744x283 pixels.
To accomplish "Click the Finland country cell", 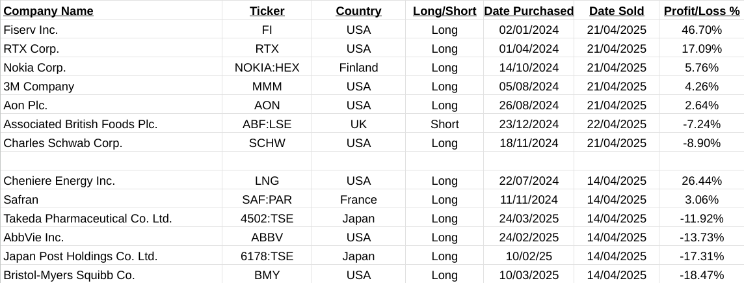I will (x=358, y=68).
